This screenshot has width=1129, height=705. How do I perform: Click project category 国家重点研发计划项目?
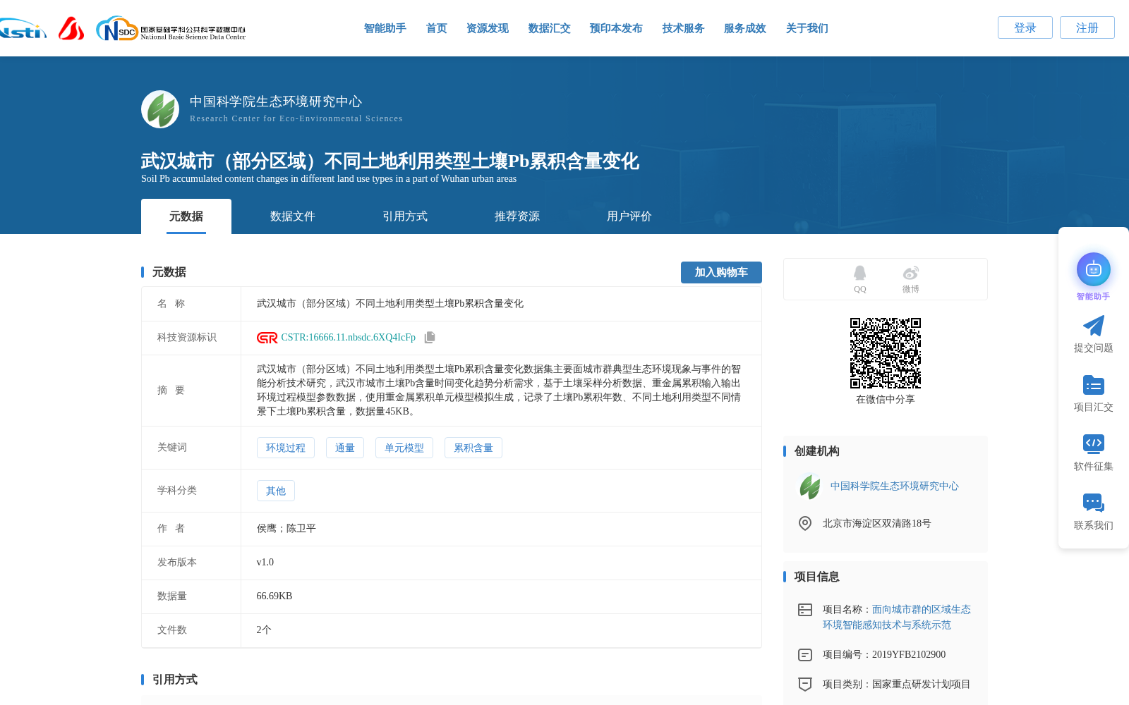(922, 685)
